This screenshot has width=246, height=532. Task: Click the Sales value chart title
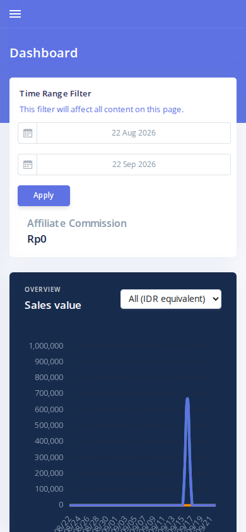click(52, 305)
